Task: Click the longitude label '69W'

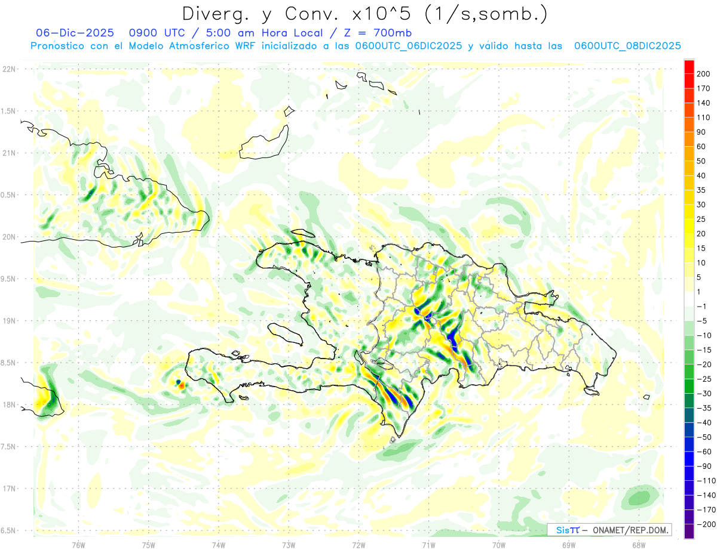Action: pos(569,545)
